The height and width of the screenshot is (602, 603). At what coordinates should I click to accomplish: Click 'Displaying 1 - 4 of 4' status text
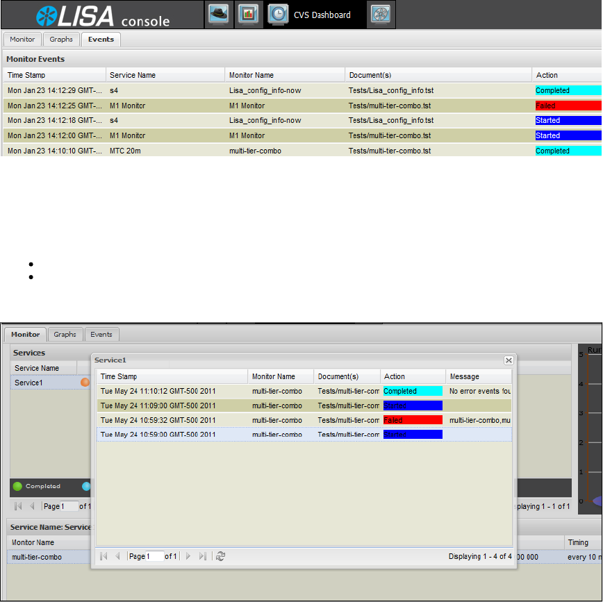(x=480, y=556)
